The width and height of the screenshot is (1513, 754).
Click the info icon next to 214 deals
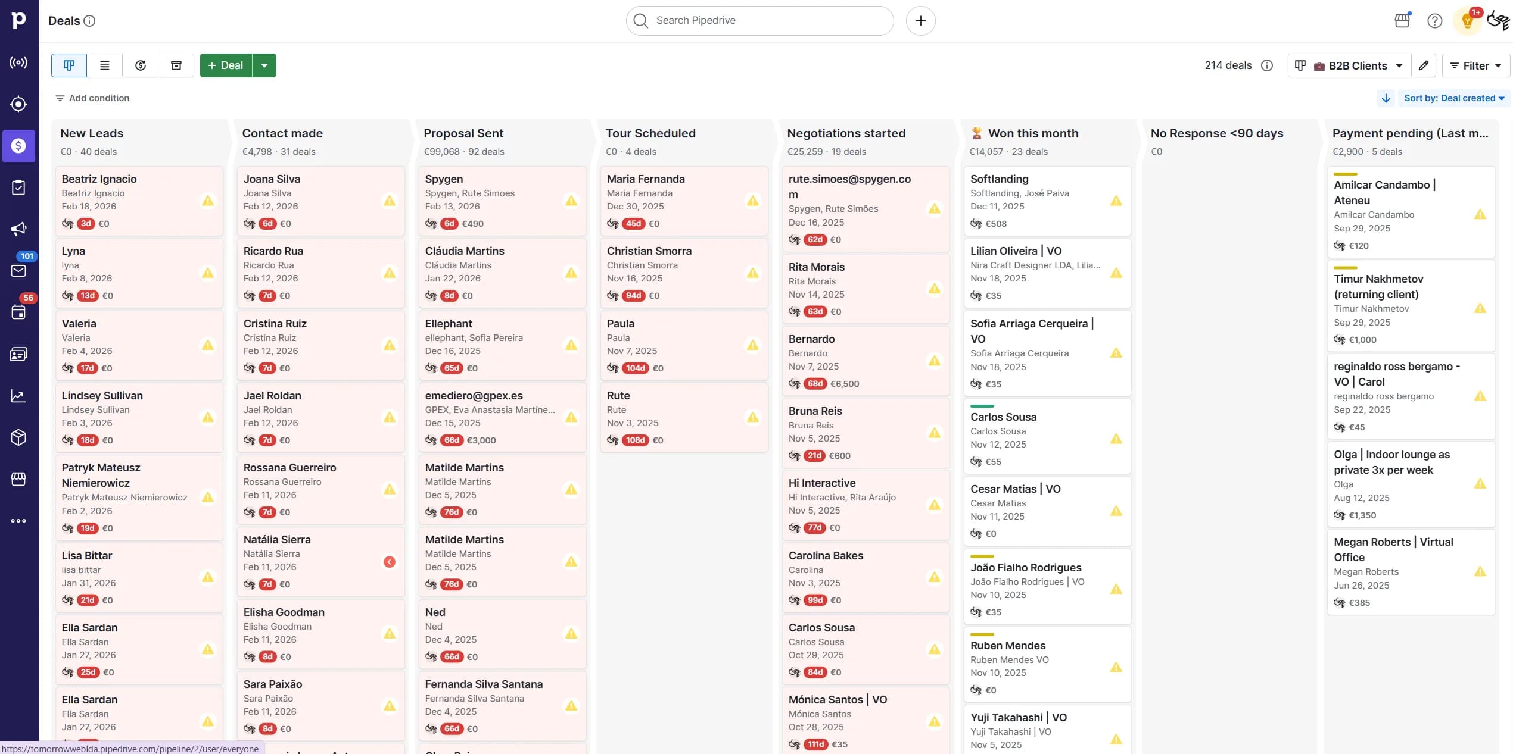click(x=1267, y=65)
